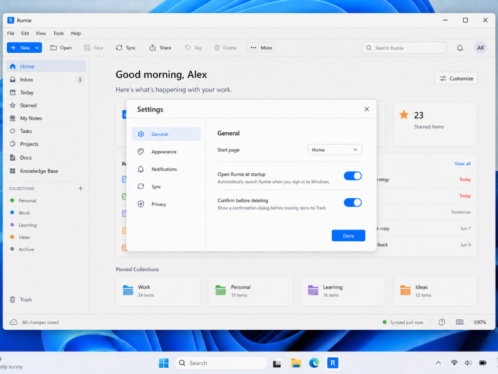Click the taskbar Search box

coord(221,363)
